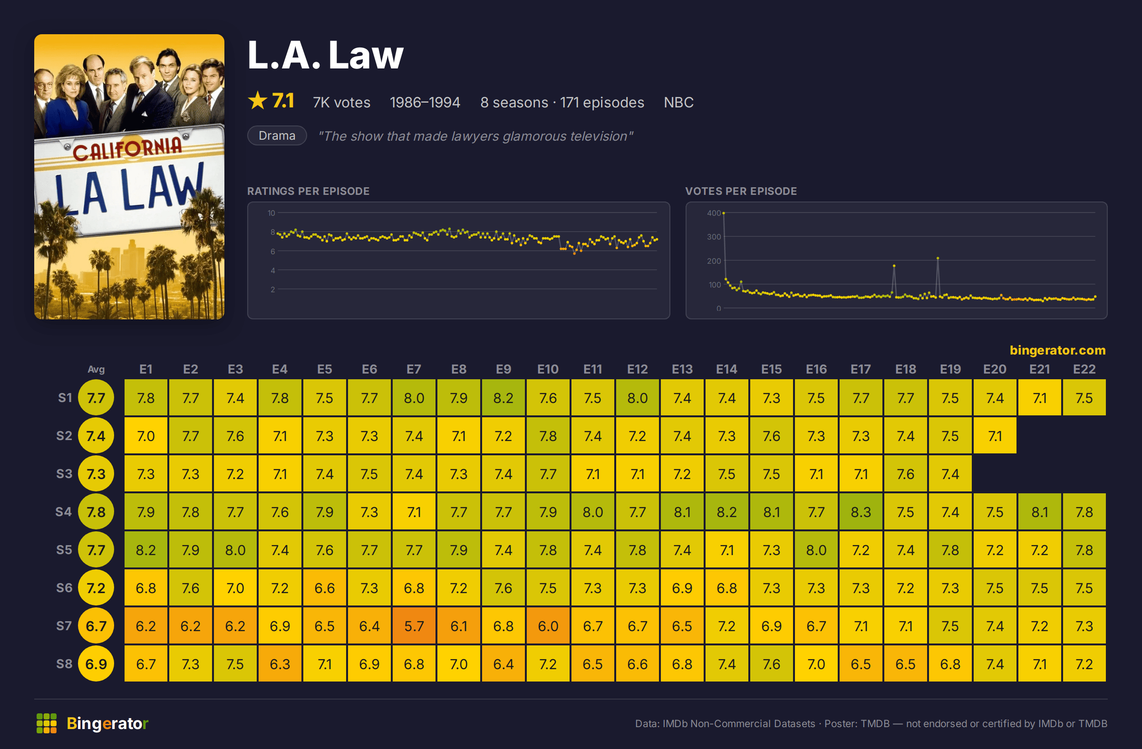Select the E22 column header
The image size is (1142, 749).
[x=1084, y=369]
